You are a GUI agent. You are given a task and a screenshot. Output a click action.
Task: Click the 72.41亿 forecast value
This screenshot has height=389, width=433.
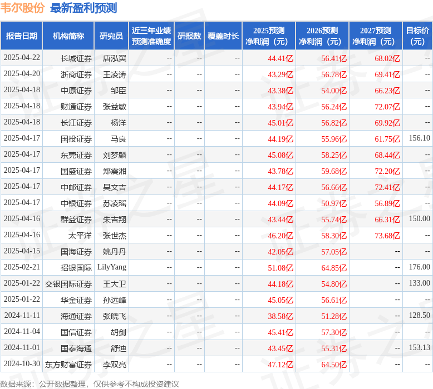coord(387,187)
